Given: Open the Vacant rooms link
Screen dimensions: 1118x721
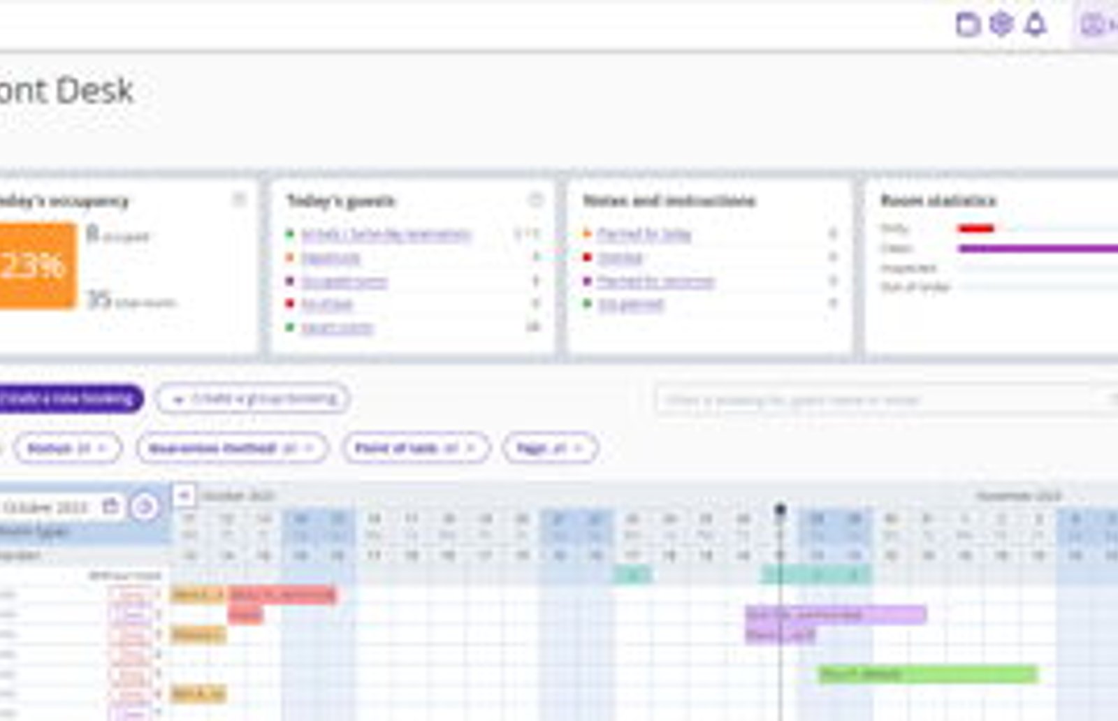Looking at the screenshot, I should point(337,328).
